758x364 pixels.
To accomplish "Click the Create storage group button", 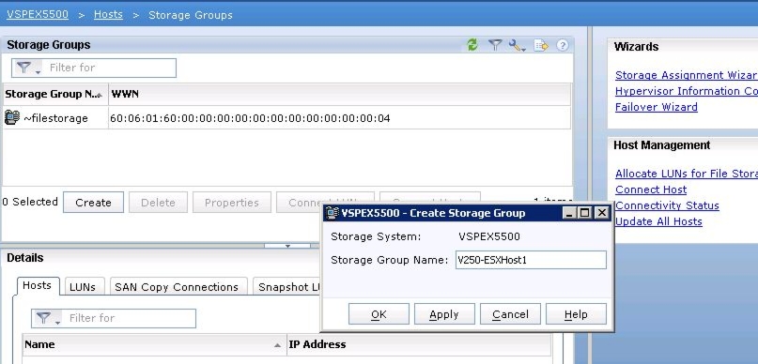I will point(93,203).
